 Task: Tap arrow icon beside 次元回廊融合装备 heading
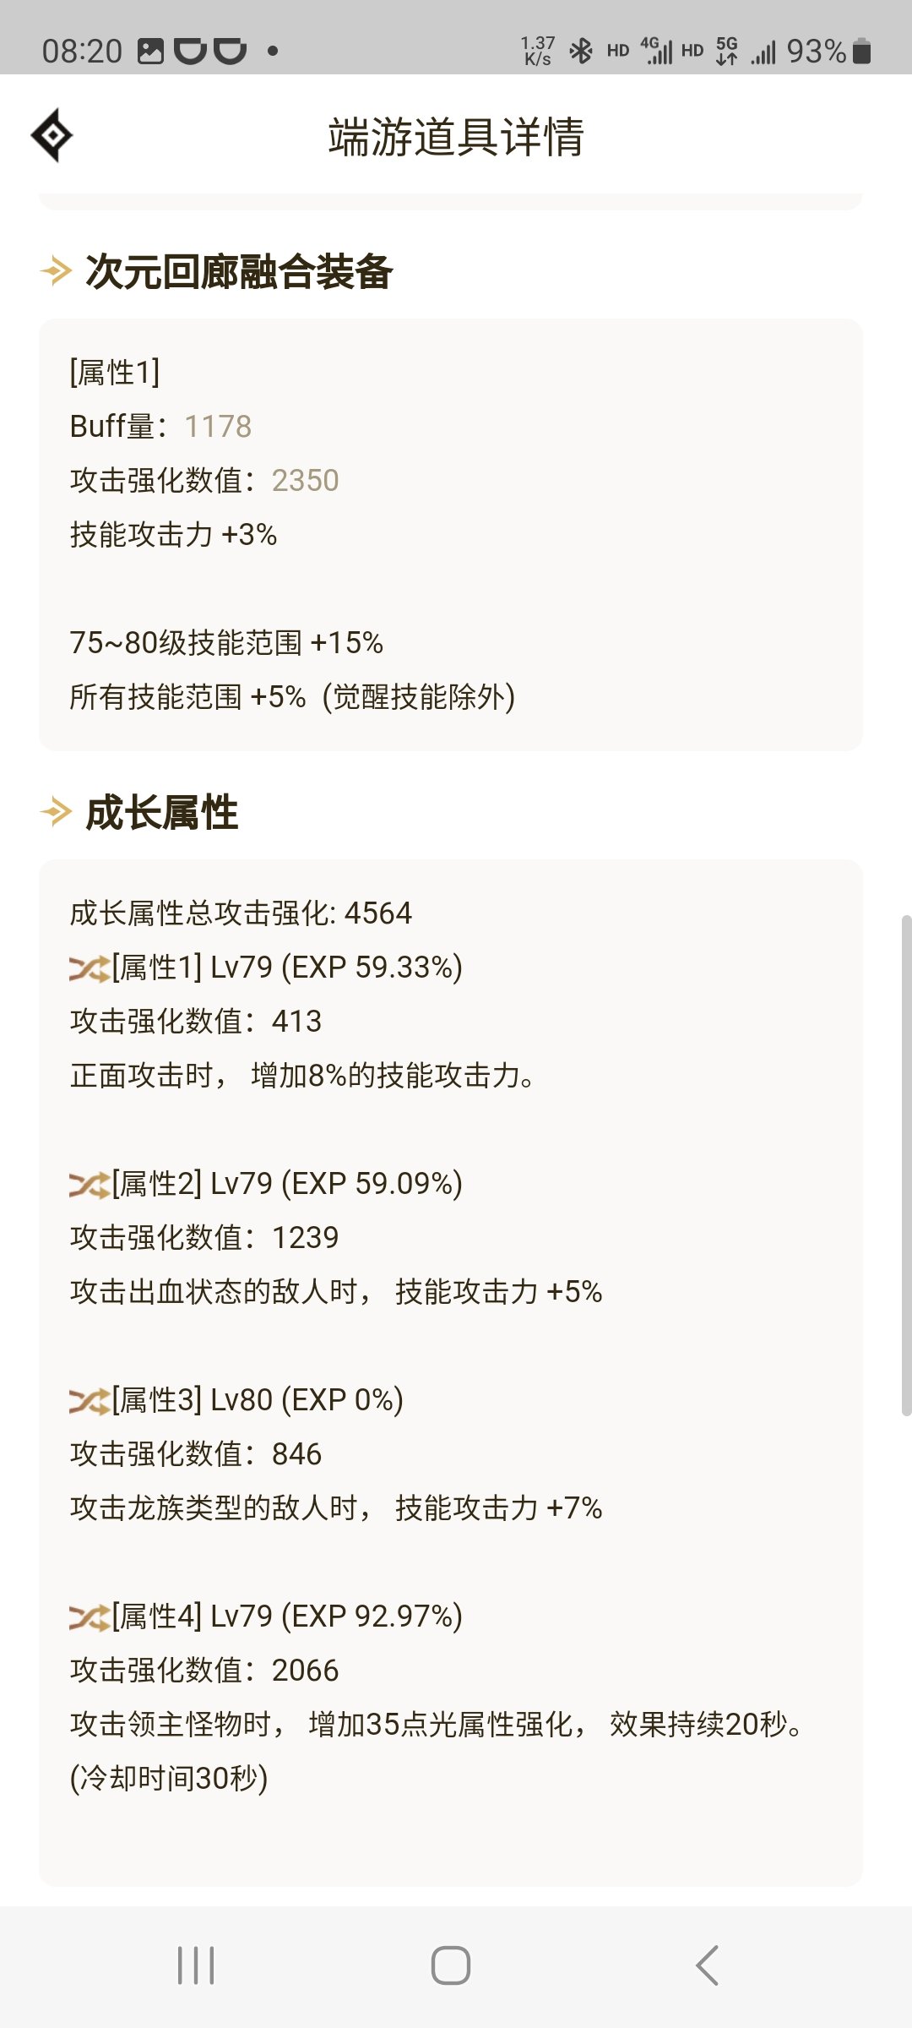[57, 271]
